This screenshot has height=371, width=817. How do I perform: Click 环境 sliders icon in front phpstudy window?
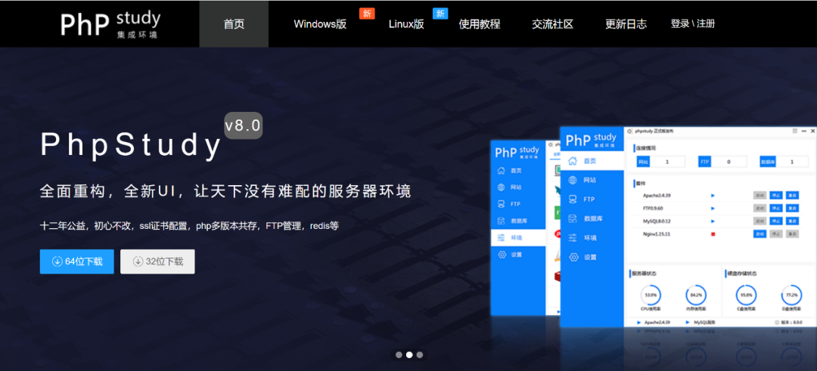tap(573, 238)
